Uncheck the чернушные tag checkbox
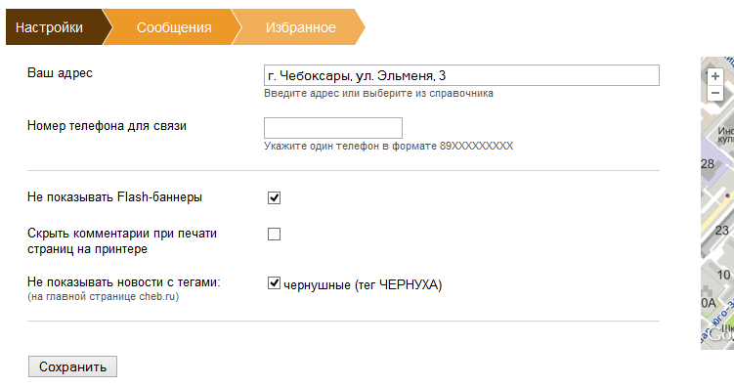The height and width of the screenshot is (387, 734). 275,283
